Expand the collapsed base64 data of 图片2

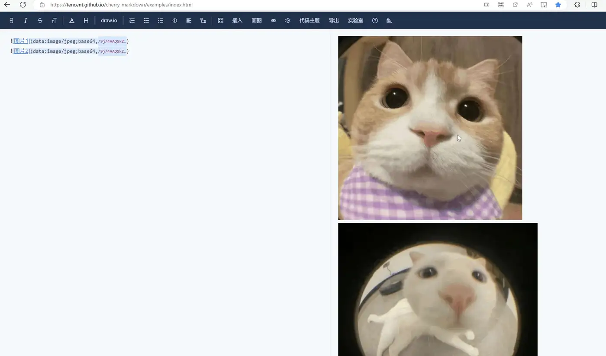coord(112,51)
